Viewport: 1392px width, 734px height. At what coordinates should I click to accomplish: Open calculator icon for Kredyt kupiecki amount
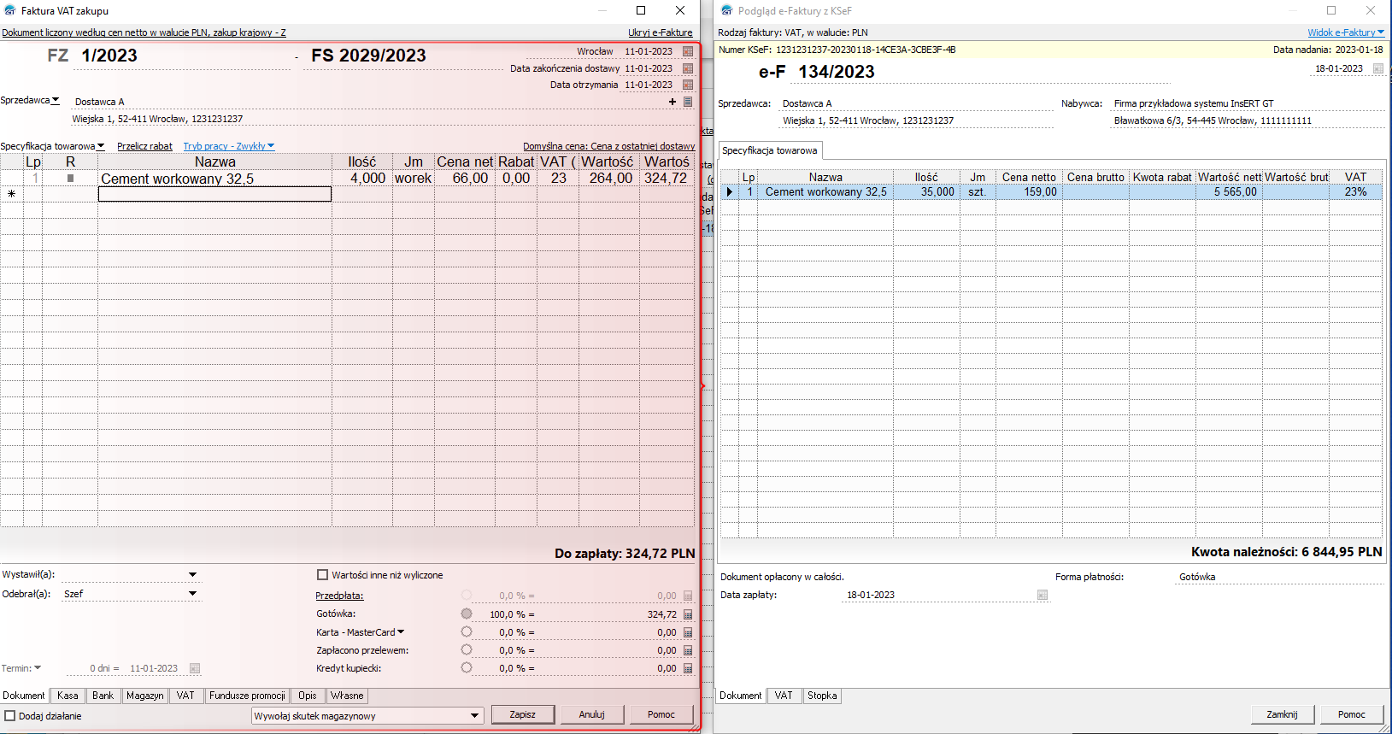pyautogui.click(x=688, y=668)
